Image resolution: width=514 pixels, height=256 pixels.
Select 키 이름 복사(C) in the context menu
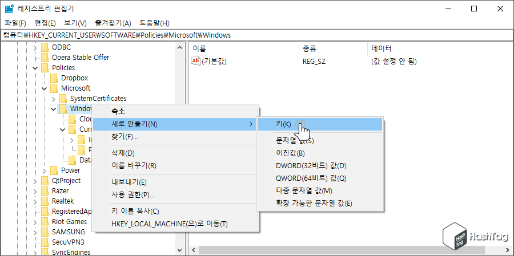point(175,212)
